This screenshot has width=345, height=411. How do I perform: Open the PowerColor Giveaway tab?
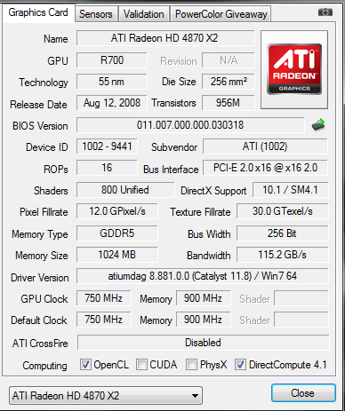click(x=221, y=14)
